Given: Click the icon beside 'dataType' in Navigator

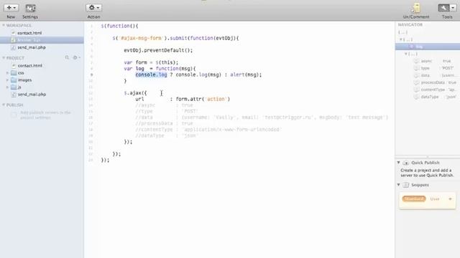Looking at the screenshot, I should pos(416,97).
